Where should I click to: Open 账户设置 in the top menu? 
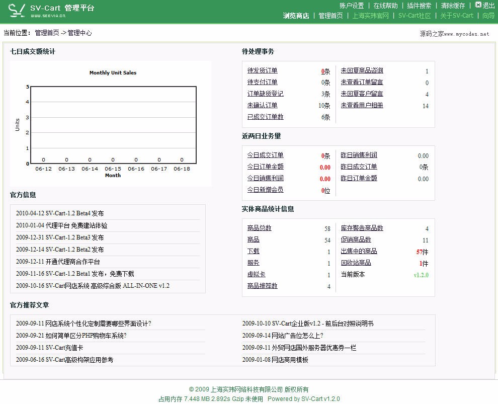tap(352, 6)
